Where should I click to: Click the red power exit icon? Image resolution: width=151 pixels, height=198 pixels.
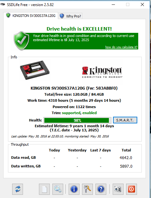(132, 189)
